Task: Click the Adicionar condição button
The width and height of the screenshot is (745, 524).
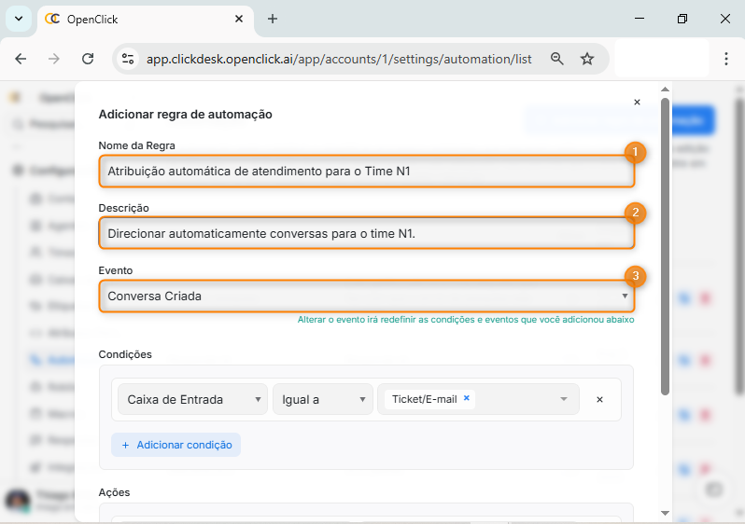Action: pos(176,445)
